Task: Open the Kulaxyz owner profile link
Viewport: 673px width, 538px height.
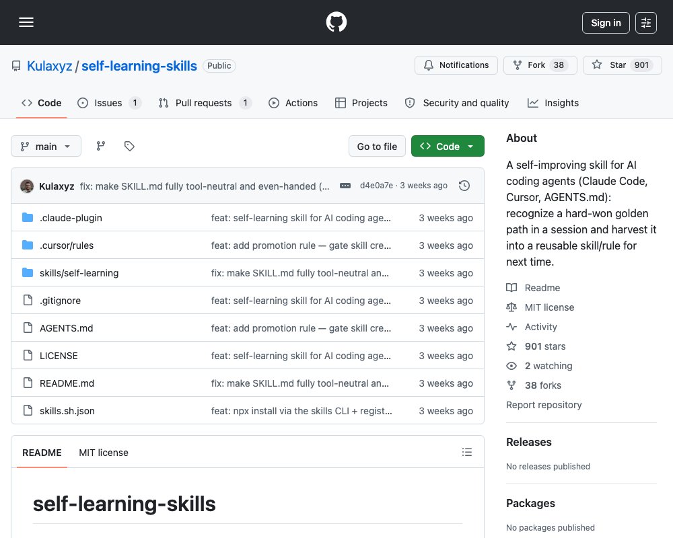Action: 49,66
